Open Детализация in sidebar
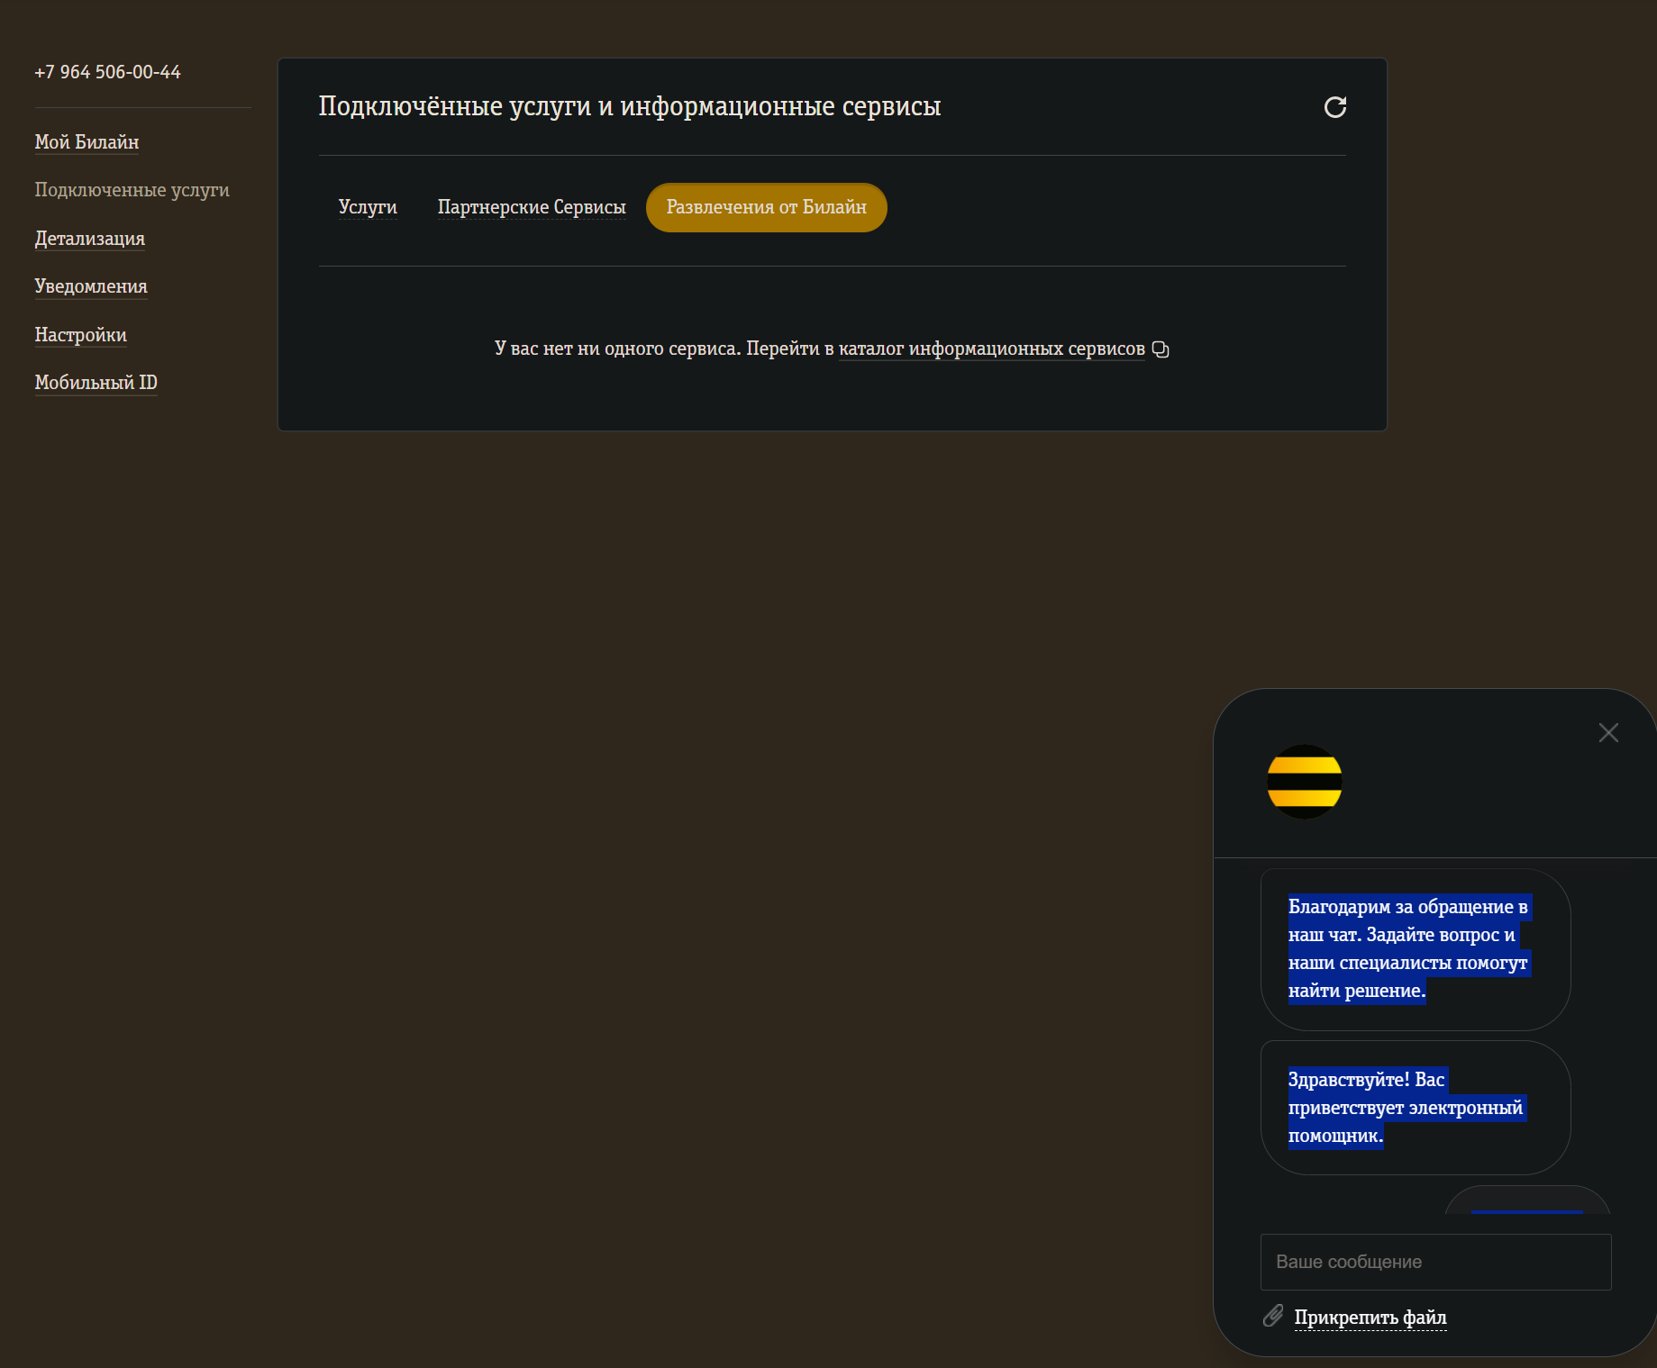1657x1368 pixels. pyautogui.click(x=89, y=239)
